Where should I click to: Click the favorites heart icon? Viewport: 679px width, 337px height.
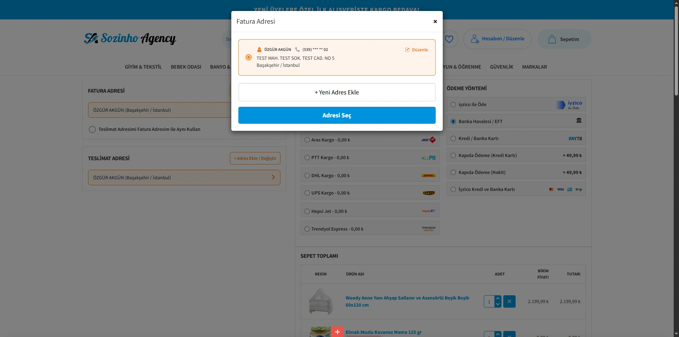pyautogui.click(x=449, y=39)
